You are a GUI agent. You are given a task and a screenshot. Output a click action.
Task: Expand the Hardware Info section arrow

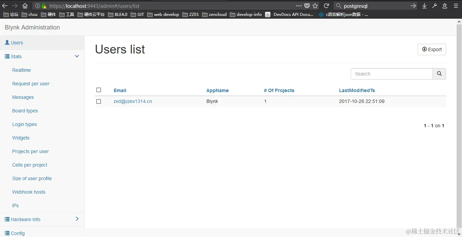coord(77,219)
